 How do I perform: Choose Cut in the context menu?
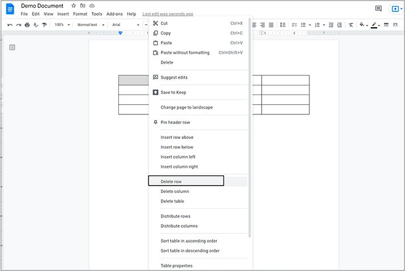198,23
